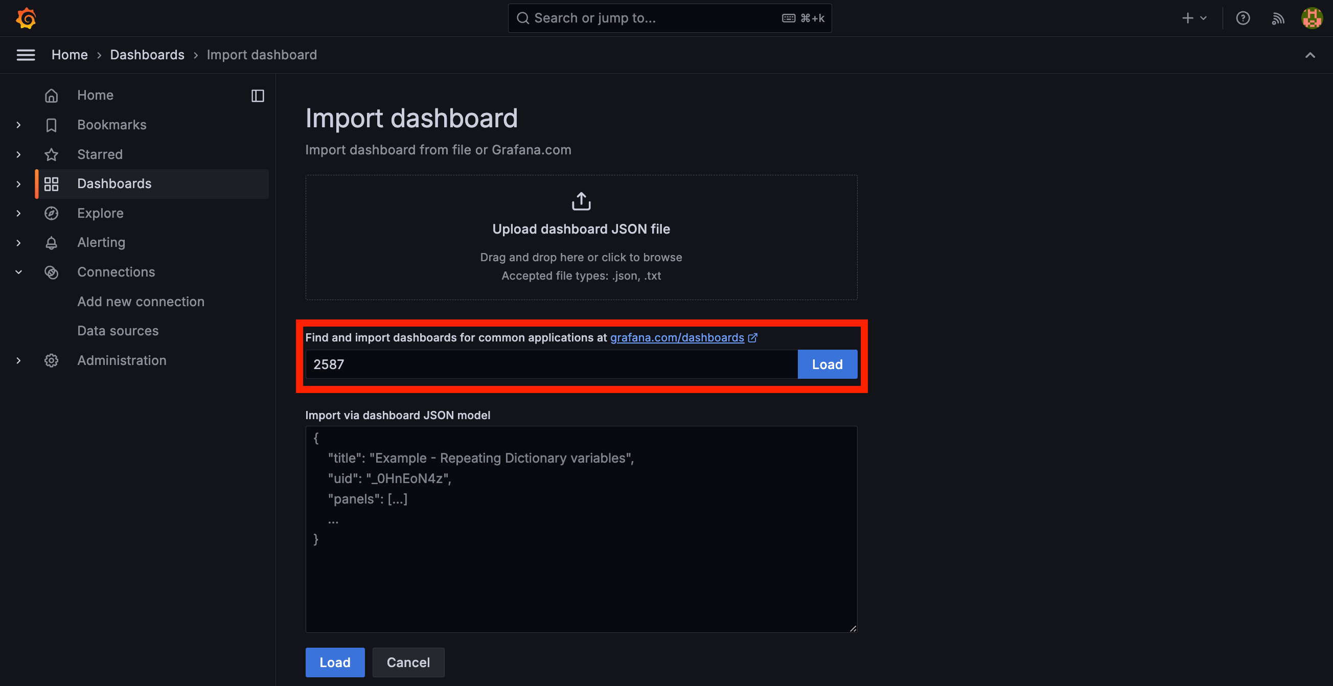
Task: Open Data sources in sidebar
Action: pos(118,331)
